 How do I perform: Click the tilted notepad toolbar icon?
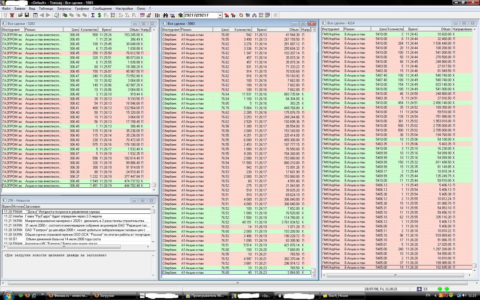pyautogui.click(x=57, y=15)
